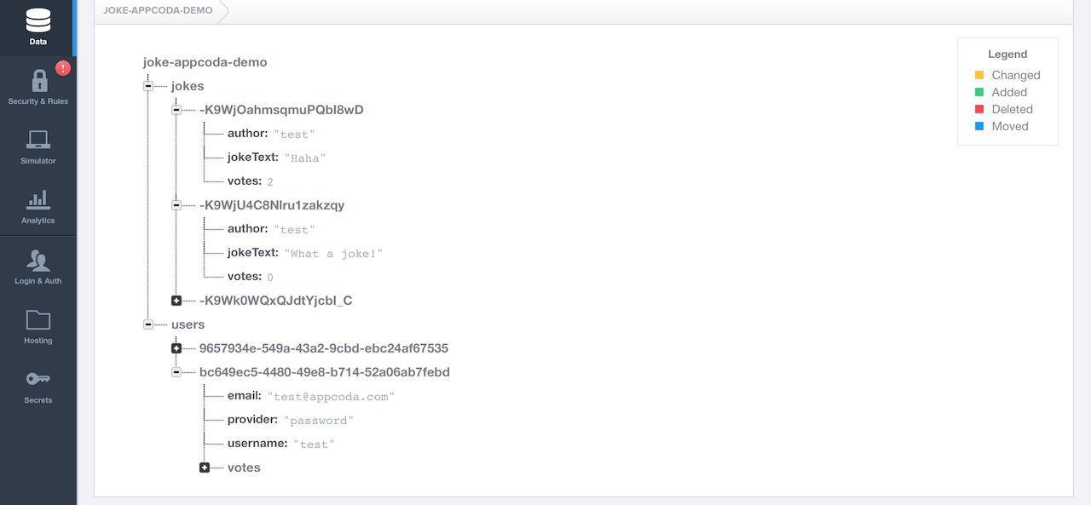Screen dimensions: 1091x505
Task: Select the votes value of joke -K9WjU4C8NIru1zakzqy
Action: point(271,276)
